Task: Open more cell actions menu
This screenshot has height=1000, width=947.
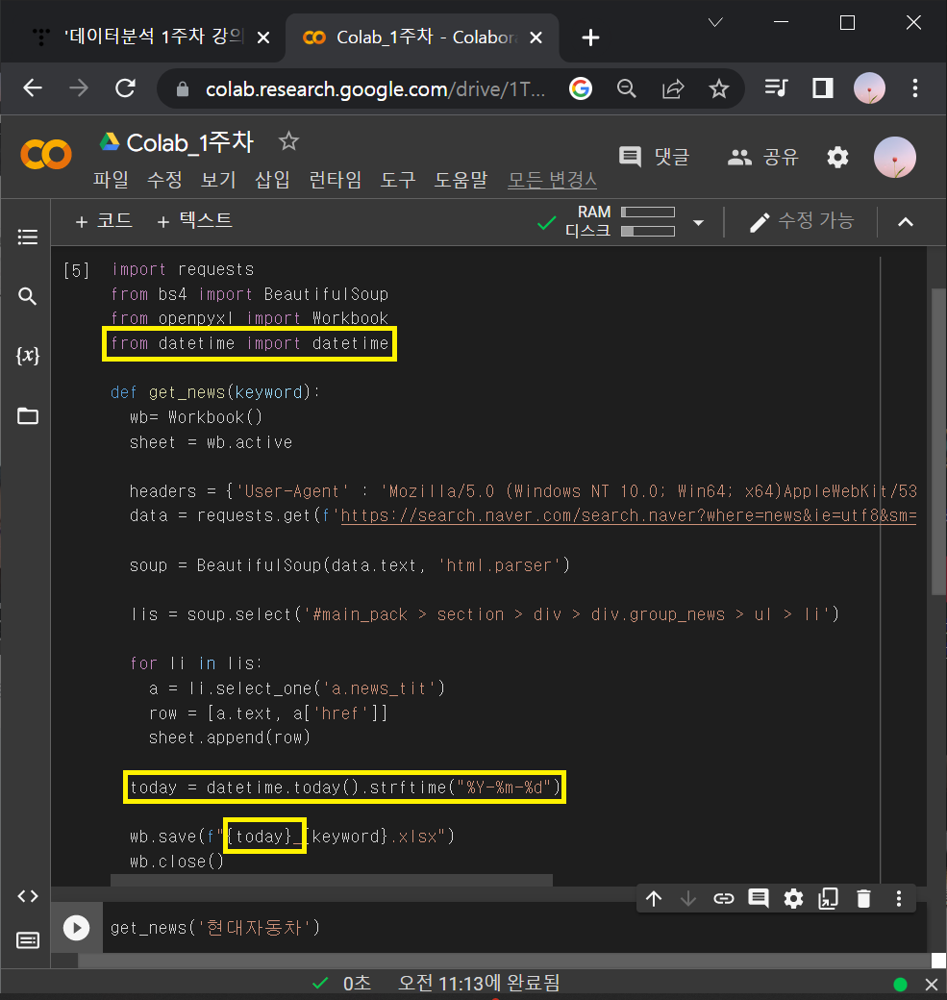Action: coord(899,899)
